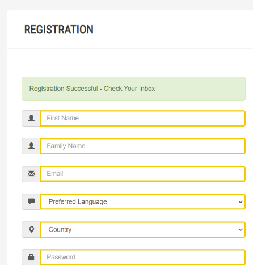Click the gray page background beside the form

pos(3,132)
